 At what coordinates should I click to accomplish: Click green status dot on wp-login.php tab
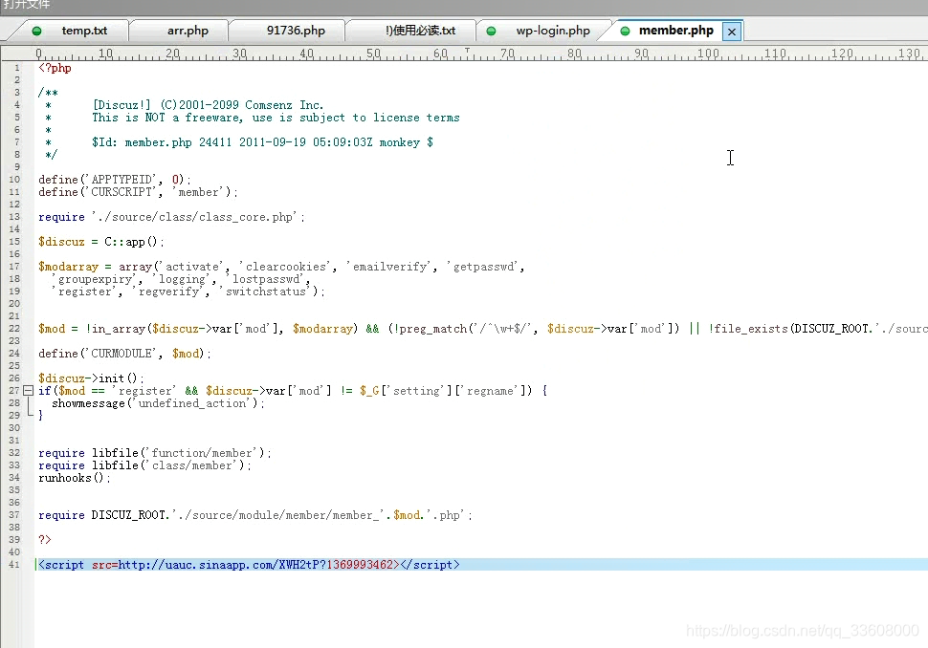[x=491, y=31]
